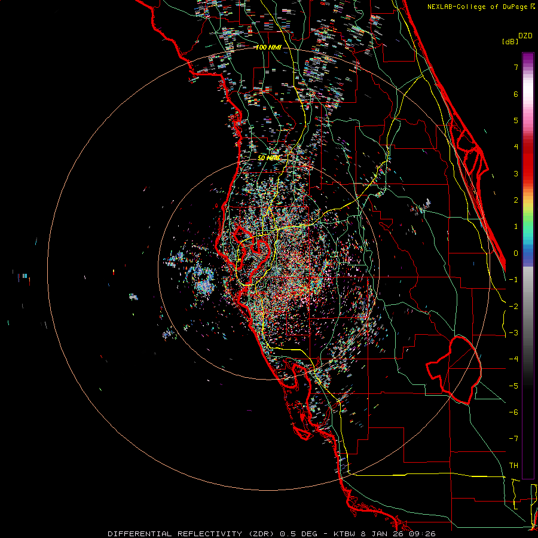Viewport: 538px width, 538px height.
Task: Click the DZD legend title
Action: (x=525, y=36)
